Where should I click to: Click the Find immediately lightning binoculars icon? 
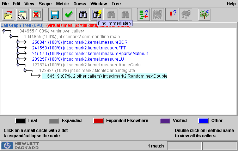(x=97, y=14)
